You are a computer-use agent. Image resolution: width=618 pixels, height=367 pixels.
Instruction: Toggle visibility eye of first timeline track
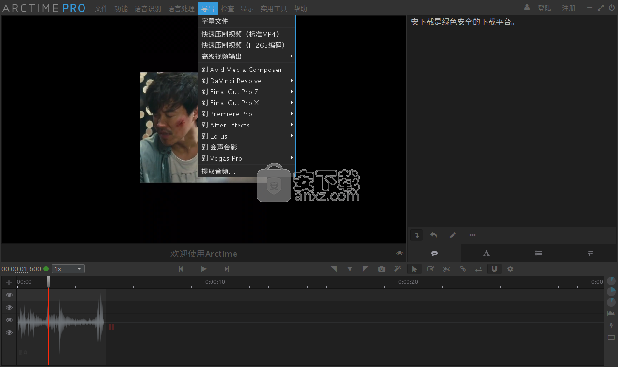(x=9, y=295)
